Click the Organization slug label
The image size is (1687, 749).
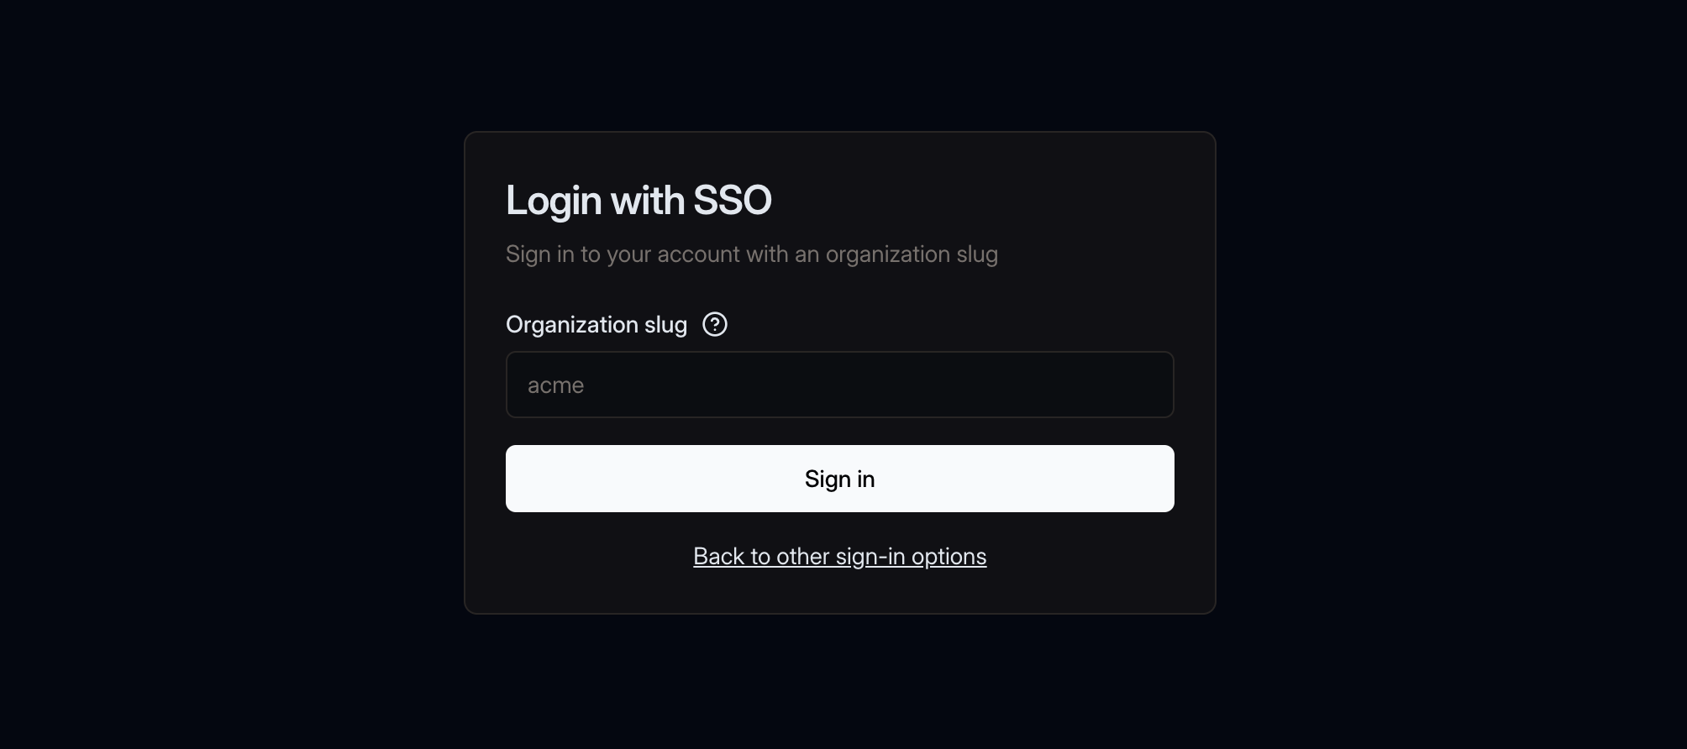pyautogui.click(x=596, y=325)
